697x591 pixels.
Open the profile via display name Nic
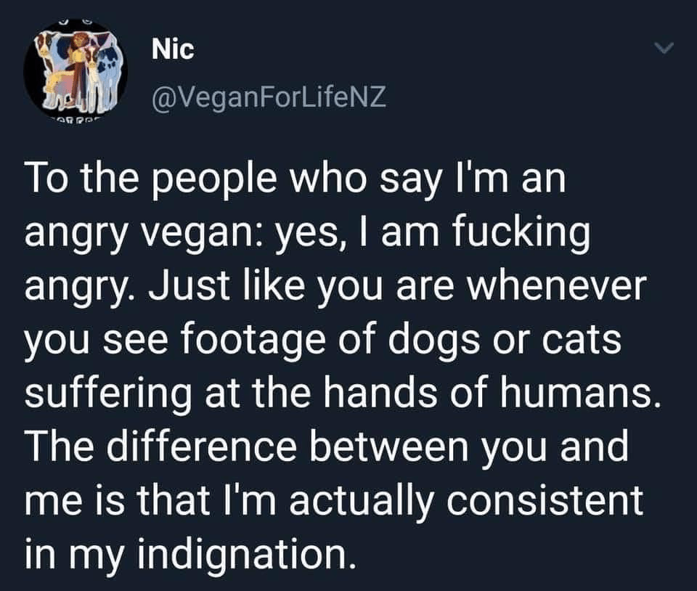pos(174,49)
